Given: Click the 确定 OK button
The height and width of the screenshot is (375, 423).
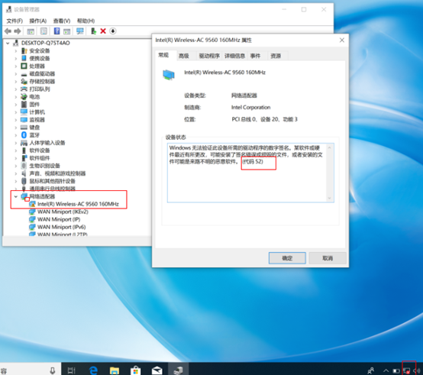Looking at the screenshot, I should point(287,258).
